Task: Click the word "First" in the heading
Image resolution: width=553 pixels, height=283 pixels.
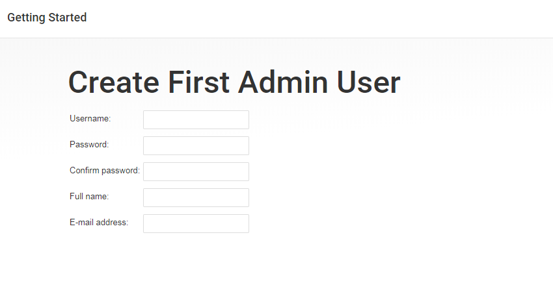Action: pos(199,82)
